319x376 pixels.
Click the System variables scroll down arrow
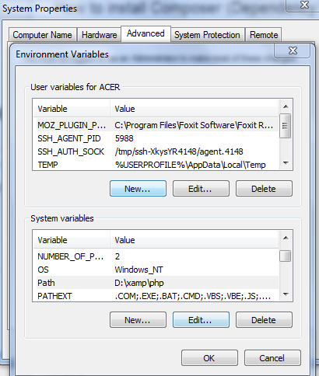[x=286, y=294]
